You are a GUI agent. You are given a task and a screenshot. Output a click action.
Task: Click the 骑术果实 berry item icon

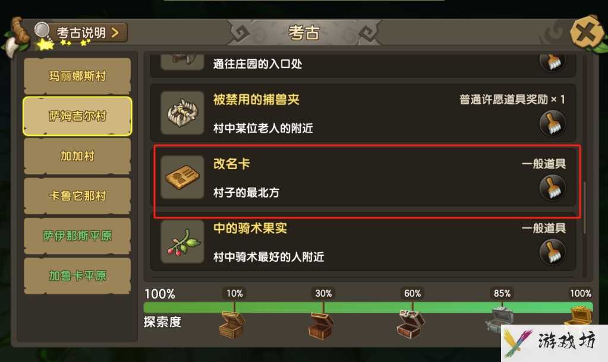[182, 242]
